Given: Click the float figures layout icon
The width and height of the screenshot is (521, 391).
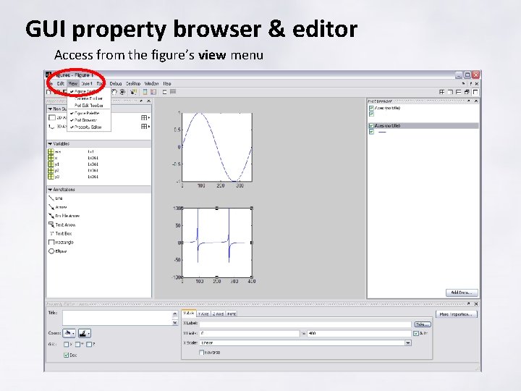Looking at the screenshot, I should [x=467, y=92].
